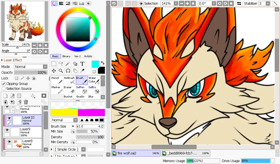This screenshot has height=164, width=280.
Task: Open the Stabilizer value dropdown
Action: pos(268,3)
